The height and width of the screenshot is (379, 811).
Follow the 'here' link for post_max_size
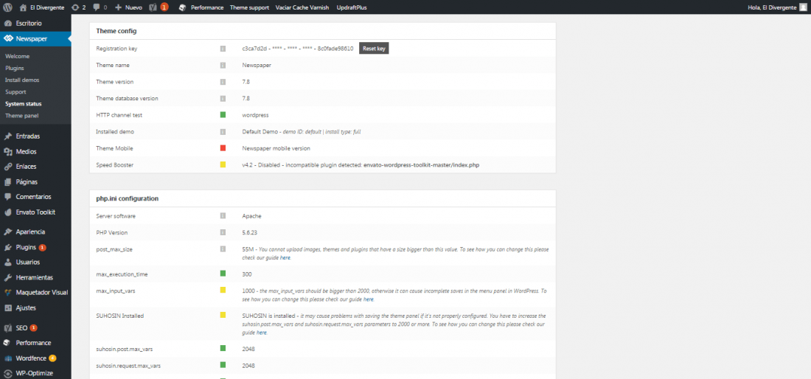pos(285,257)
